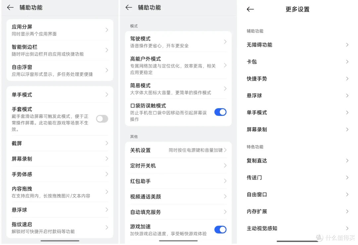
Task: Tap chevron beside 无障碍功能
Action: point(347,45)
